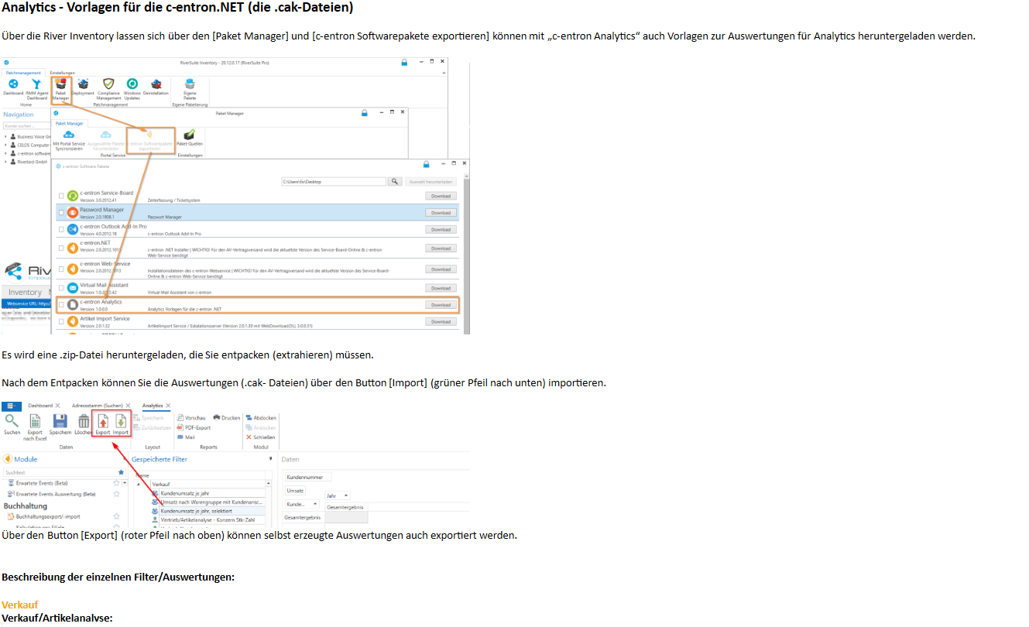The width and height of the screenshot is (1029, 627).
Task: Tick the c-entron Analytics checkbox
Action: click(x=61, y=305)
